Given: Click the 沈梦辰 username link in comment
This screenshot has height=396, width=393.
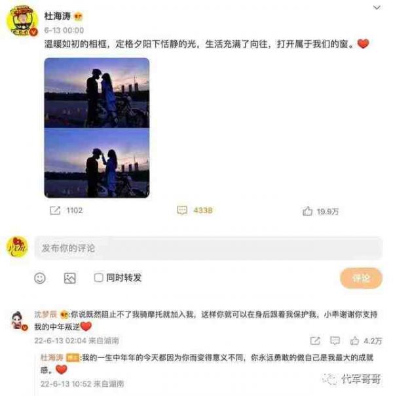Looking at the screenshot, I should (x=46, y=315).
